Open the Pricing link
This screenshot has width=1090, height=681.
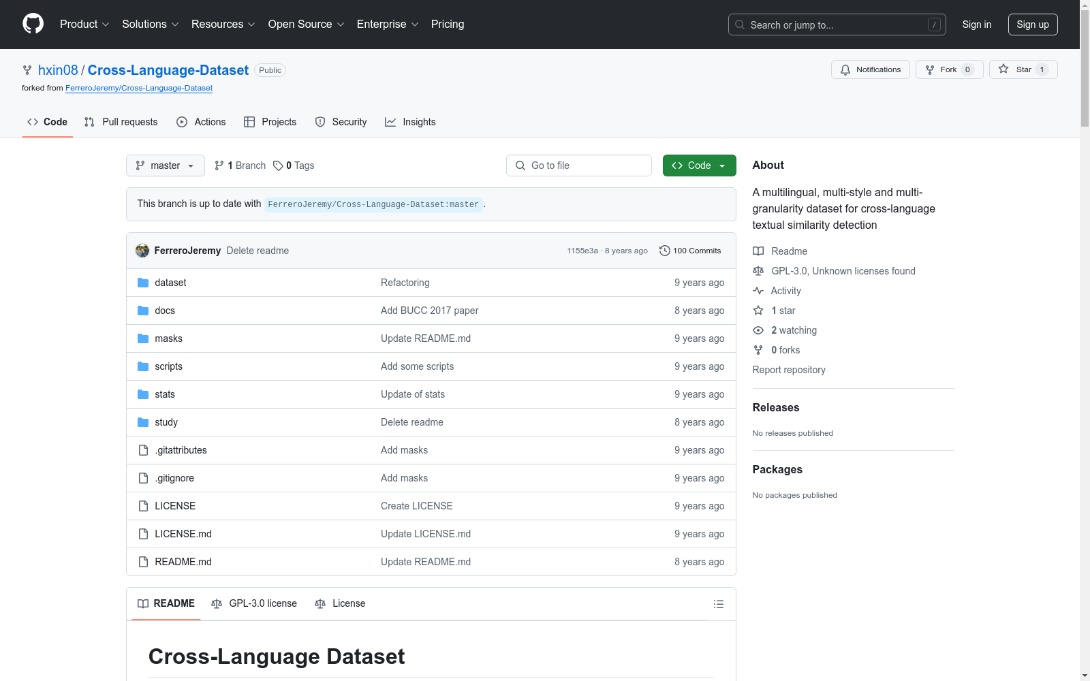[x=448, y=25]
